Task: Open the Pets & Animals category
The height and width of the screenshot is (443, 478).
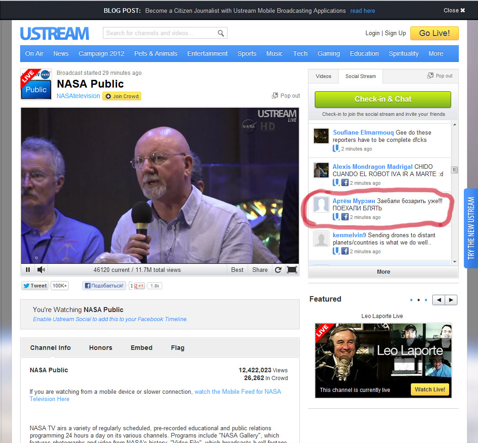Action: tap(156, 53)
